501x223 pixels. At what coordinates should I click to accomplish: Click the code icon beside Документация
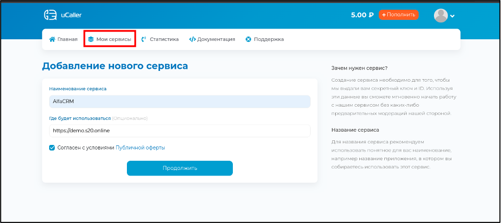[x=192, y=39]
